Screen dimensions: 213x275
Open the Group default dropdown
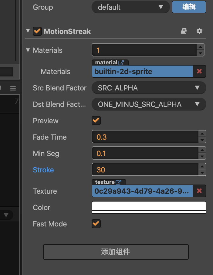point(130,7)
